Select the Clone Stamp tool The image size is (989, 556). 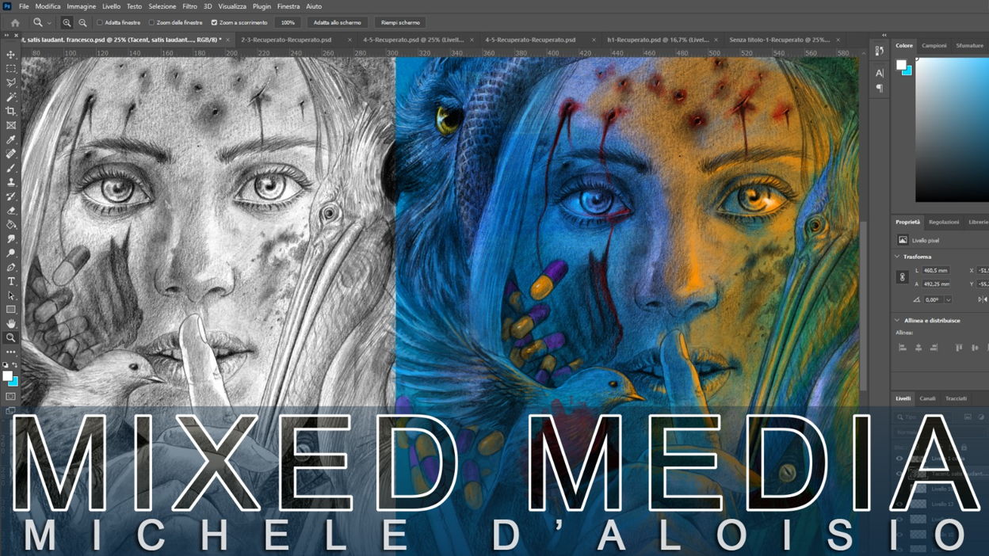click(x=11, y=183)
